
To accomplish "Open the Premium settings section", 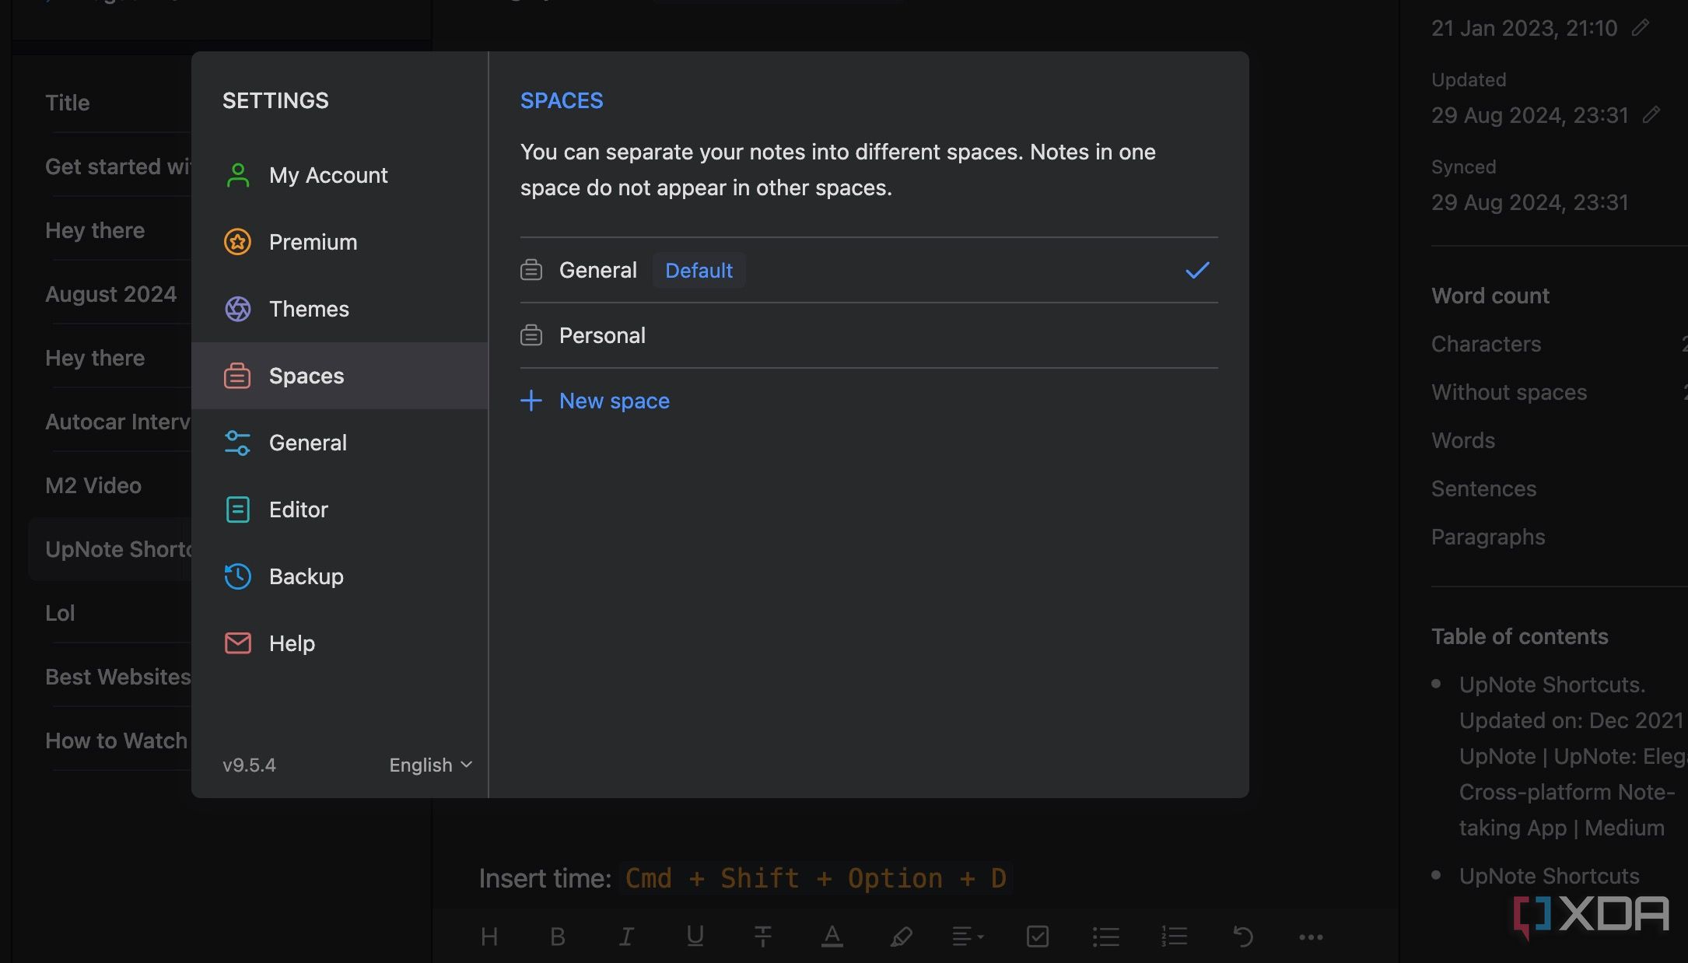I will (x=340, y=242).
